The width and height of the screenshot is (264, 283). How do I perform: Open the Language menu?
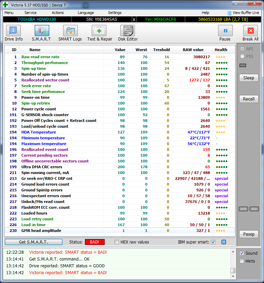tap(86, 13)
